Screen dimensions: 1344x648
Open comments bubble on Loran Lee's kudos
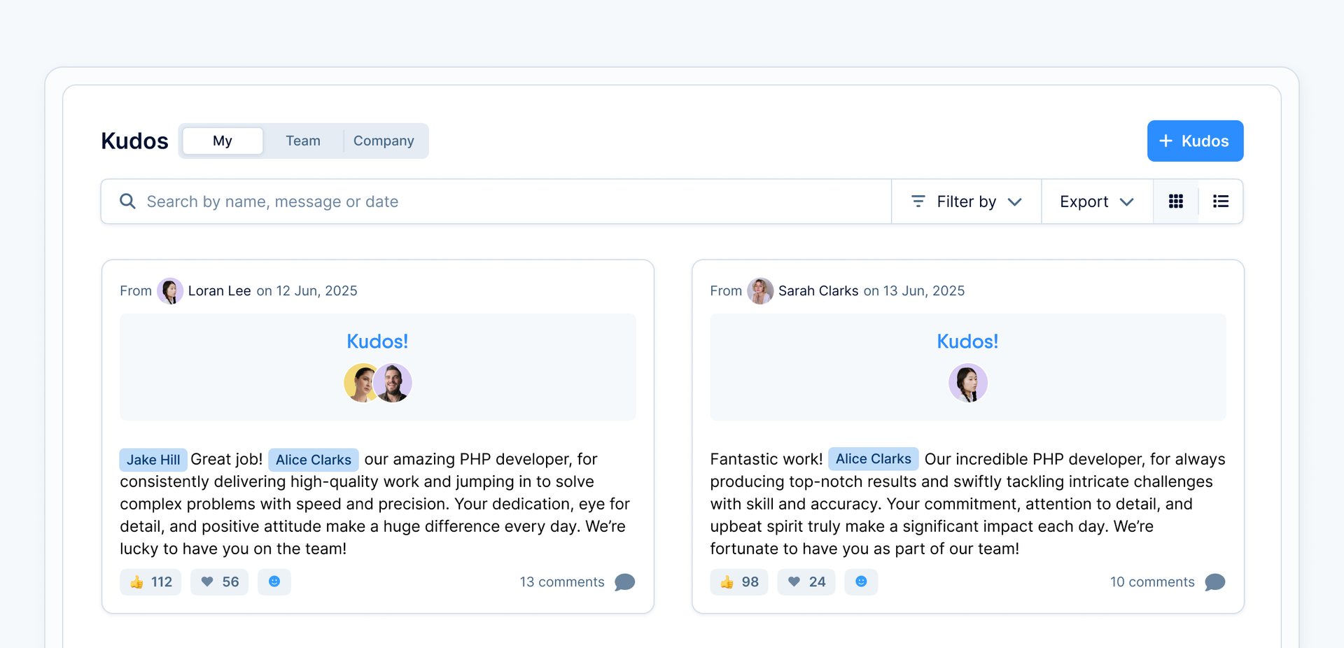tap(624, 582)
